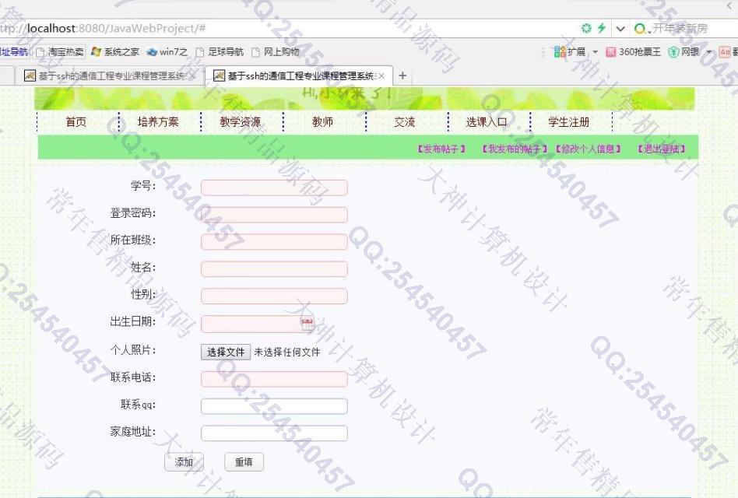This screenshot has width=738, height=498.
Task: Open the 扩展 extensions icon
Action: (x=560, y=51)
